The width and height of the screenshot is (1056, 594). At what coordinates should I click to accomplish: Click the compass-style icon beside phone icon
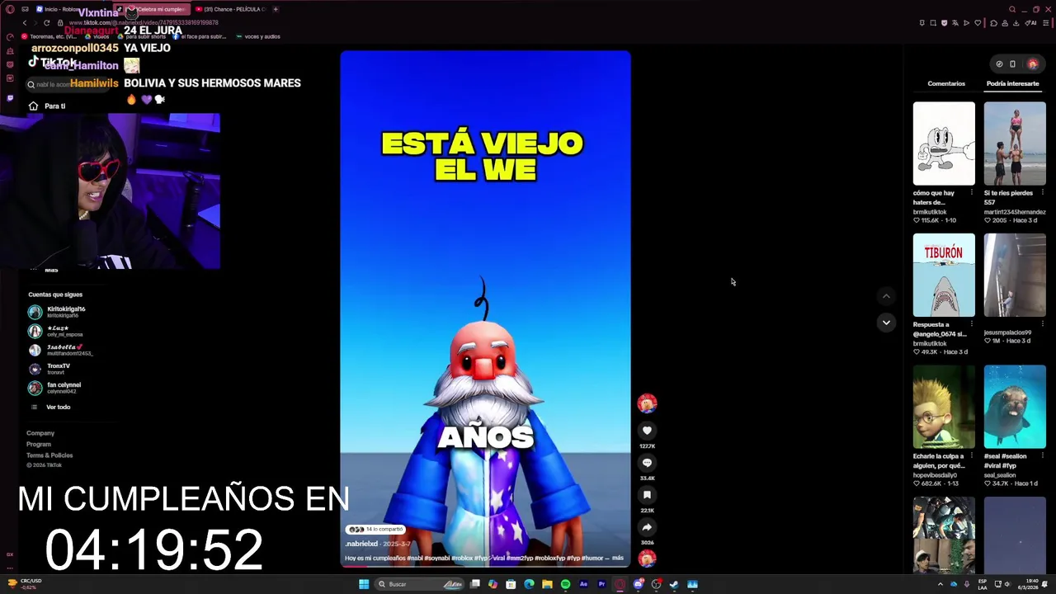pyautogui.click(x=999, y=64)
